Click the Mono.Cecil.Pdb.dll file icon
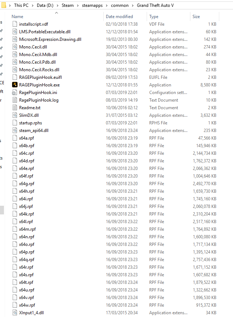The width and height of the screenshot is (233, 324). [x=15, y=62]
